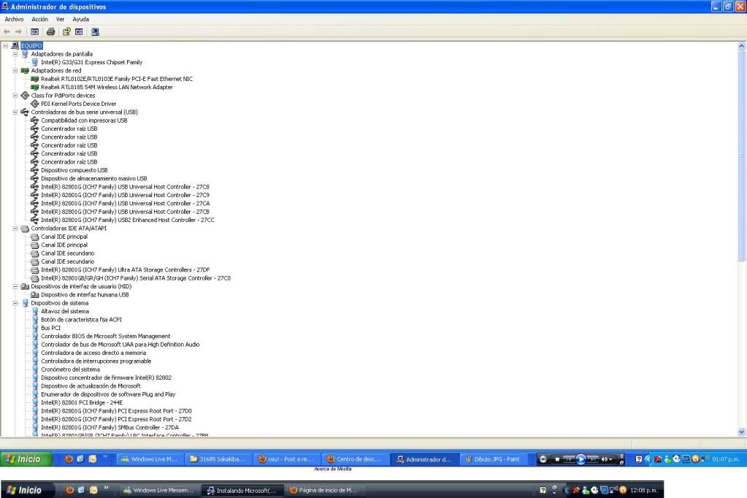Click the computer icon beside EQUIPO

[x=15, y=46]
